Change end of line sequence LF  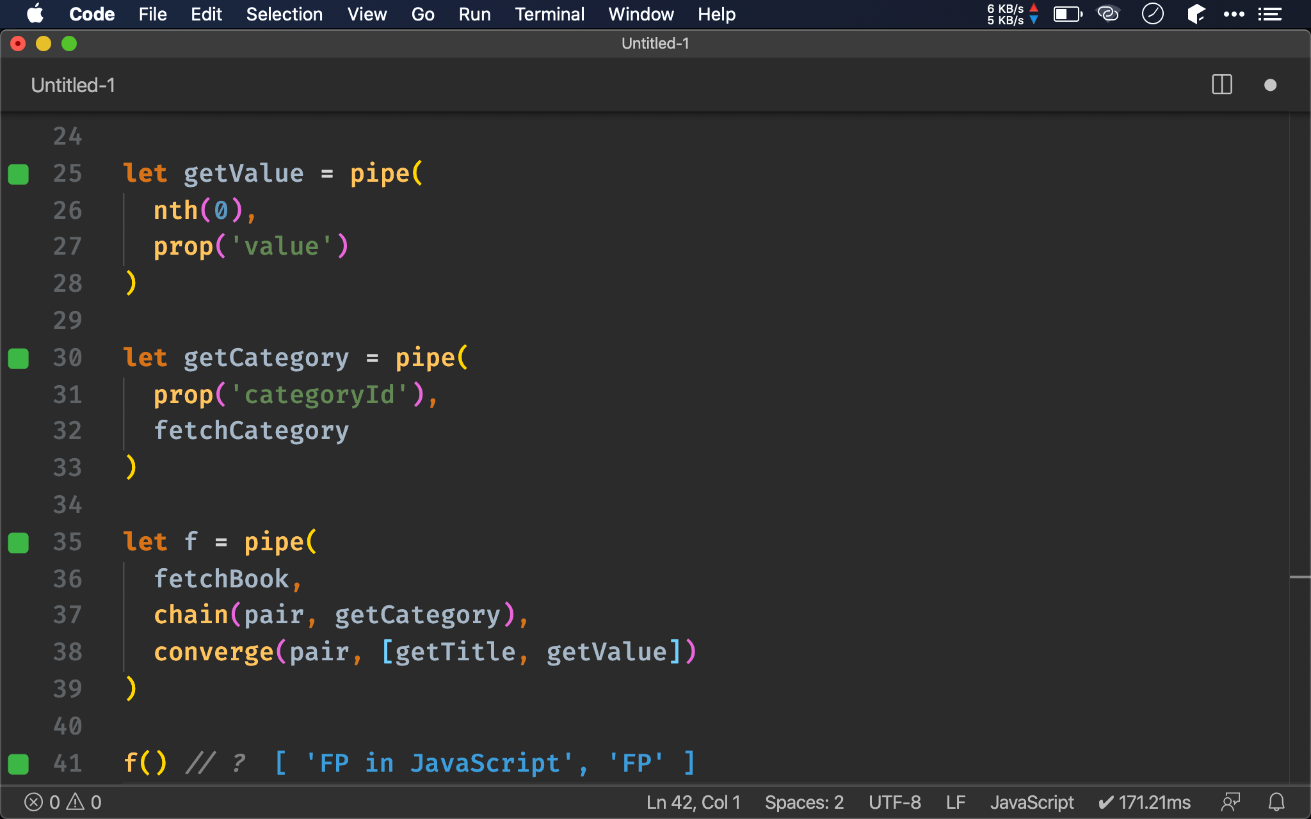(x=956, y=802)
